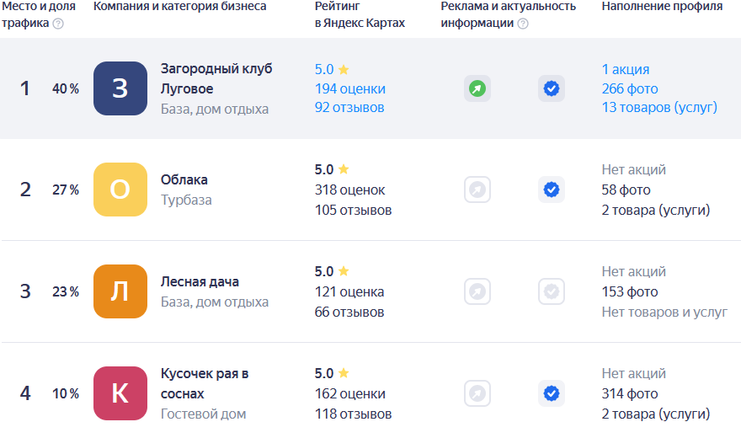
Task: Click the verified badge for Кусочек рая в соснах
Action: pos(552,393)
